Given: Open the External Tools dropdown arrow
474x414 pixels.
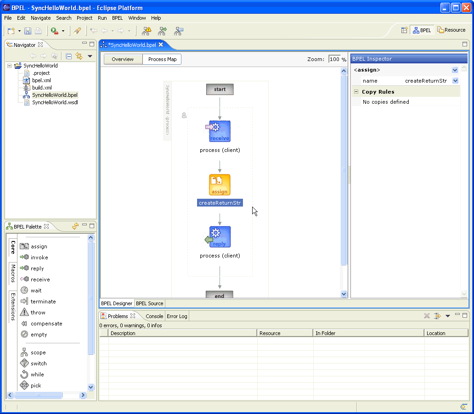Looking at the screenshot, I should (x=63, y=31).
